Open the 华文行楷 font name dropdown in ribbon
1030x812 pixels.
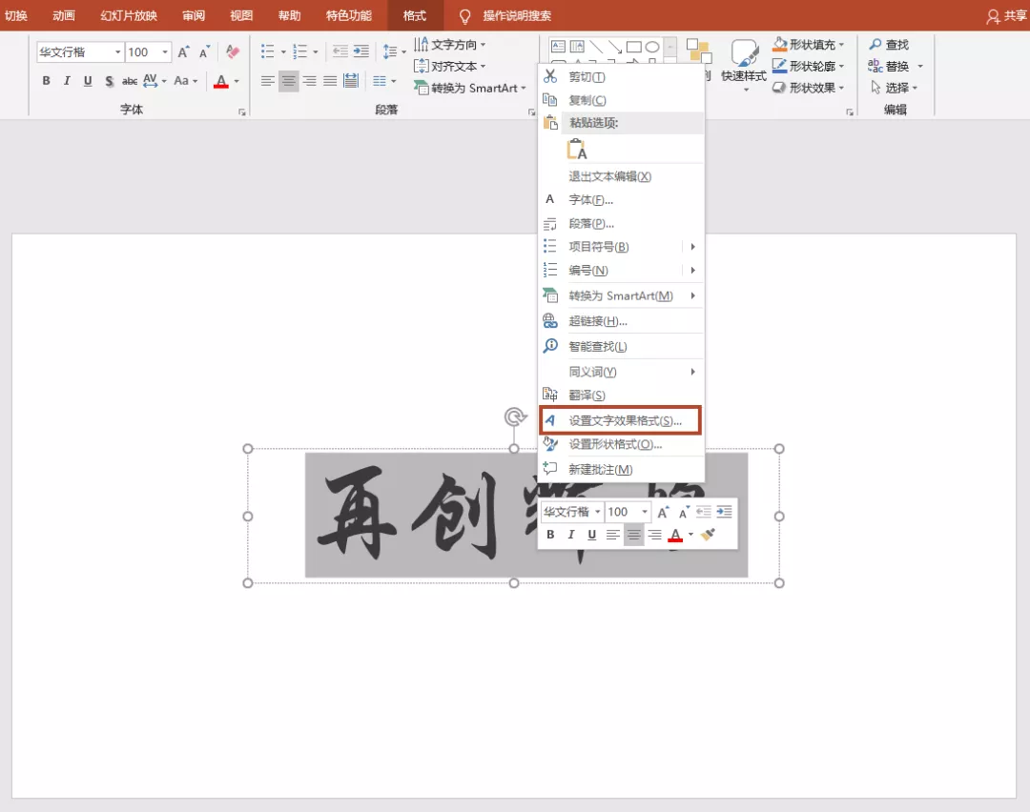pos(118,52)
